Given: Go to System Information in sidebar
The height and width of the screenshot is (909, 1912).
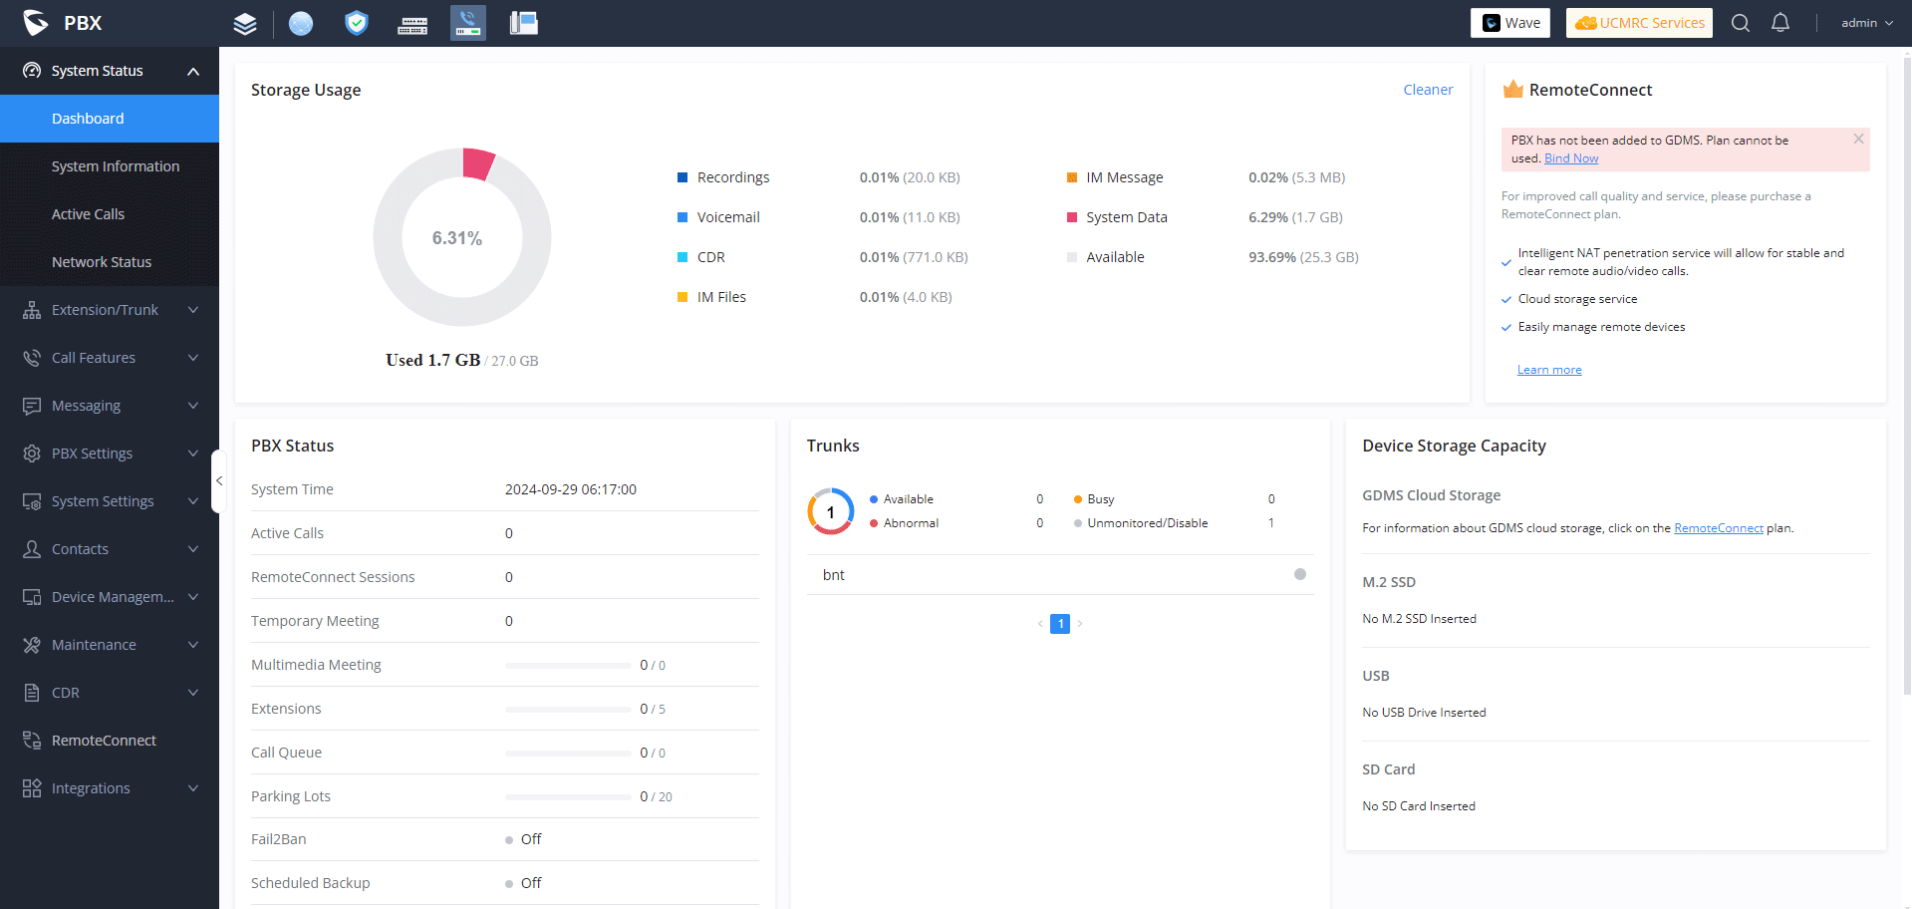Looking at the screenshot, I should pyautogui.click(x=116, y=166).
